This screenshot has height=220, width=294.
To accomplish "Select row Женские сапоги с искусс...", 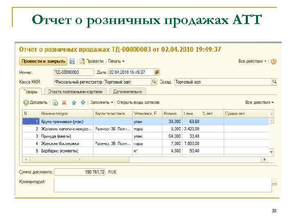I will (145, 129).
